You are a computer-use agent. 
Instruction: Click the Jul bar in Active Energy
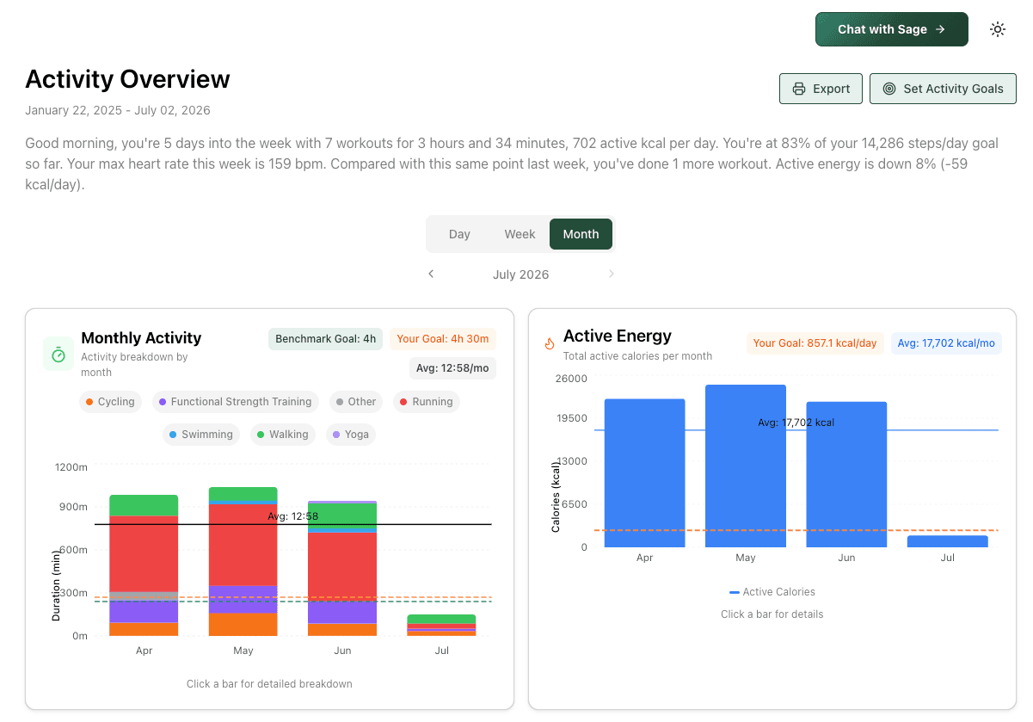[947, 541]
